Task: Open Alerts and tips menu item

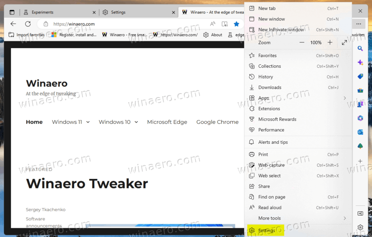Action: click(x=298, y=142)
